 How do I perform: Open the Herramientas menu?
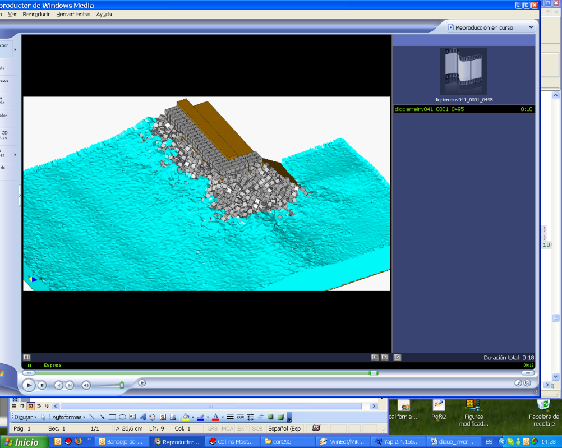[x=73, y=15]
